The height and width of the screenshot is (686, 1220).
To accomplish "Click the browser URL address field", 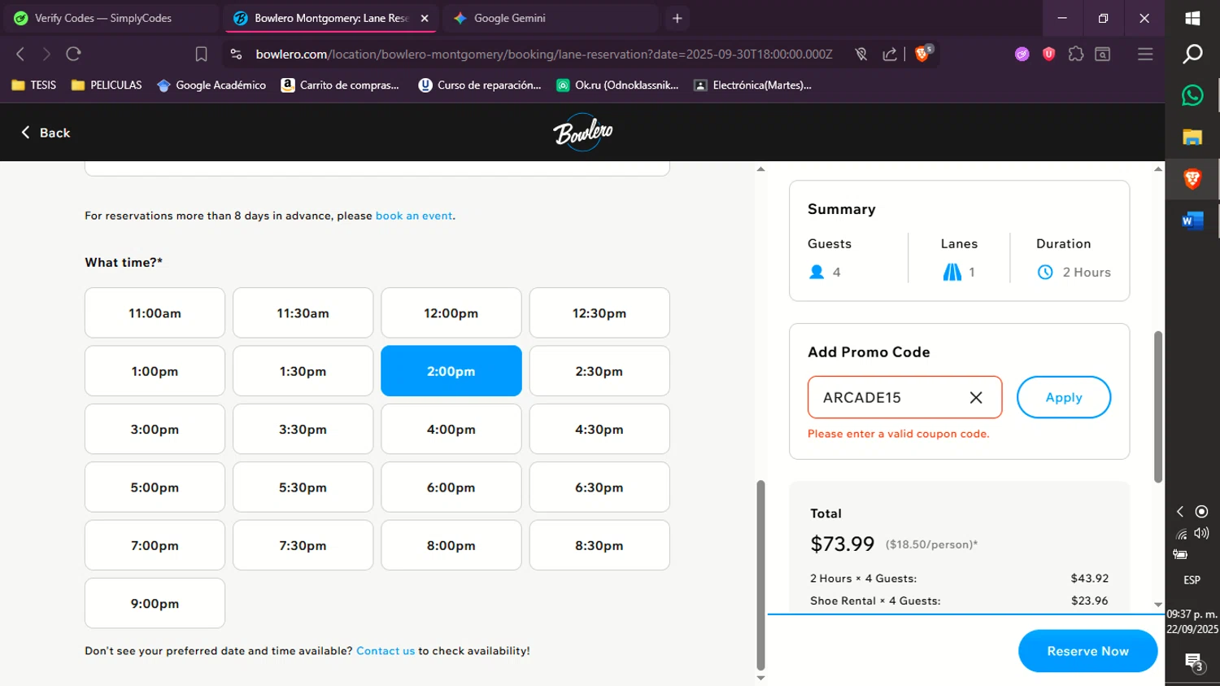I will pyautogui.click(x=543, y=54).
